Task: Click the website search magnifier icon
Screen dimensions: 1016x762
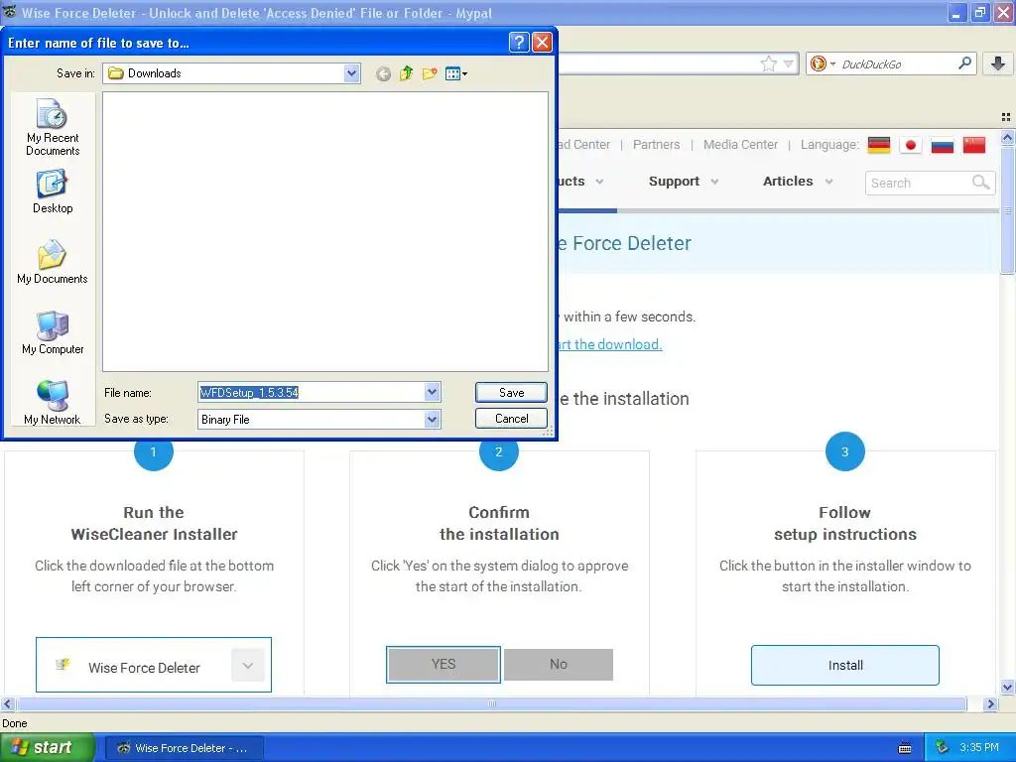Action: click(x=981, y=183)
